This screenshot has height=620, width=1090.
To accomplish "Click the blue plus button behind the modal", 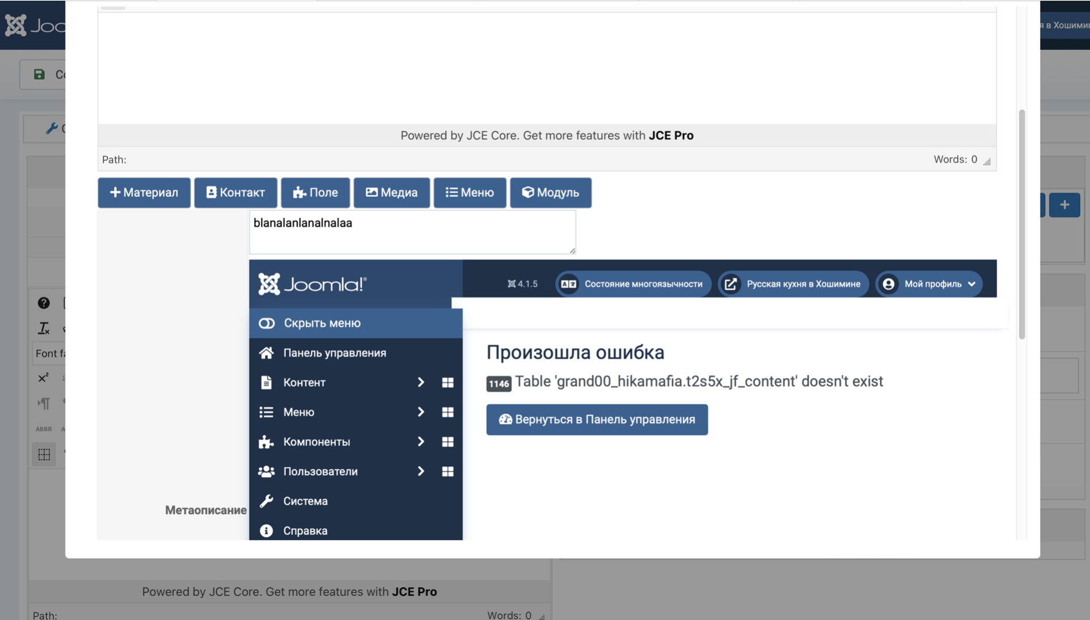I will pyautogui.click(x=1065, y=205).
